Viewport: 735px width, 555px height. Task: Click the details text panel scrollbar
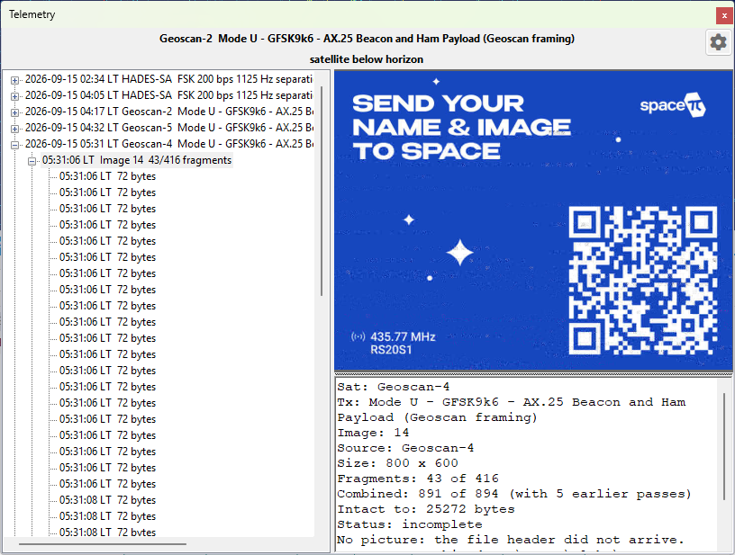point(724,446)
